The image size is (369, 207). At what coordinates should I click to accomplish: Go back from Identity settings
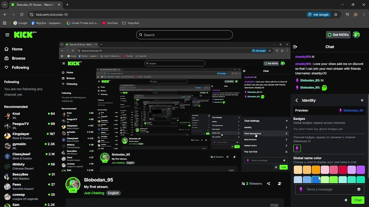point(297,100)
